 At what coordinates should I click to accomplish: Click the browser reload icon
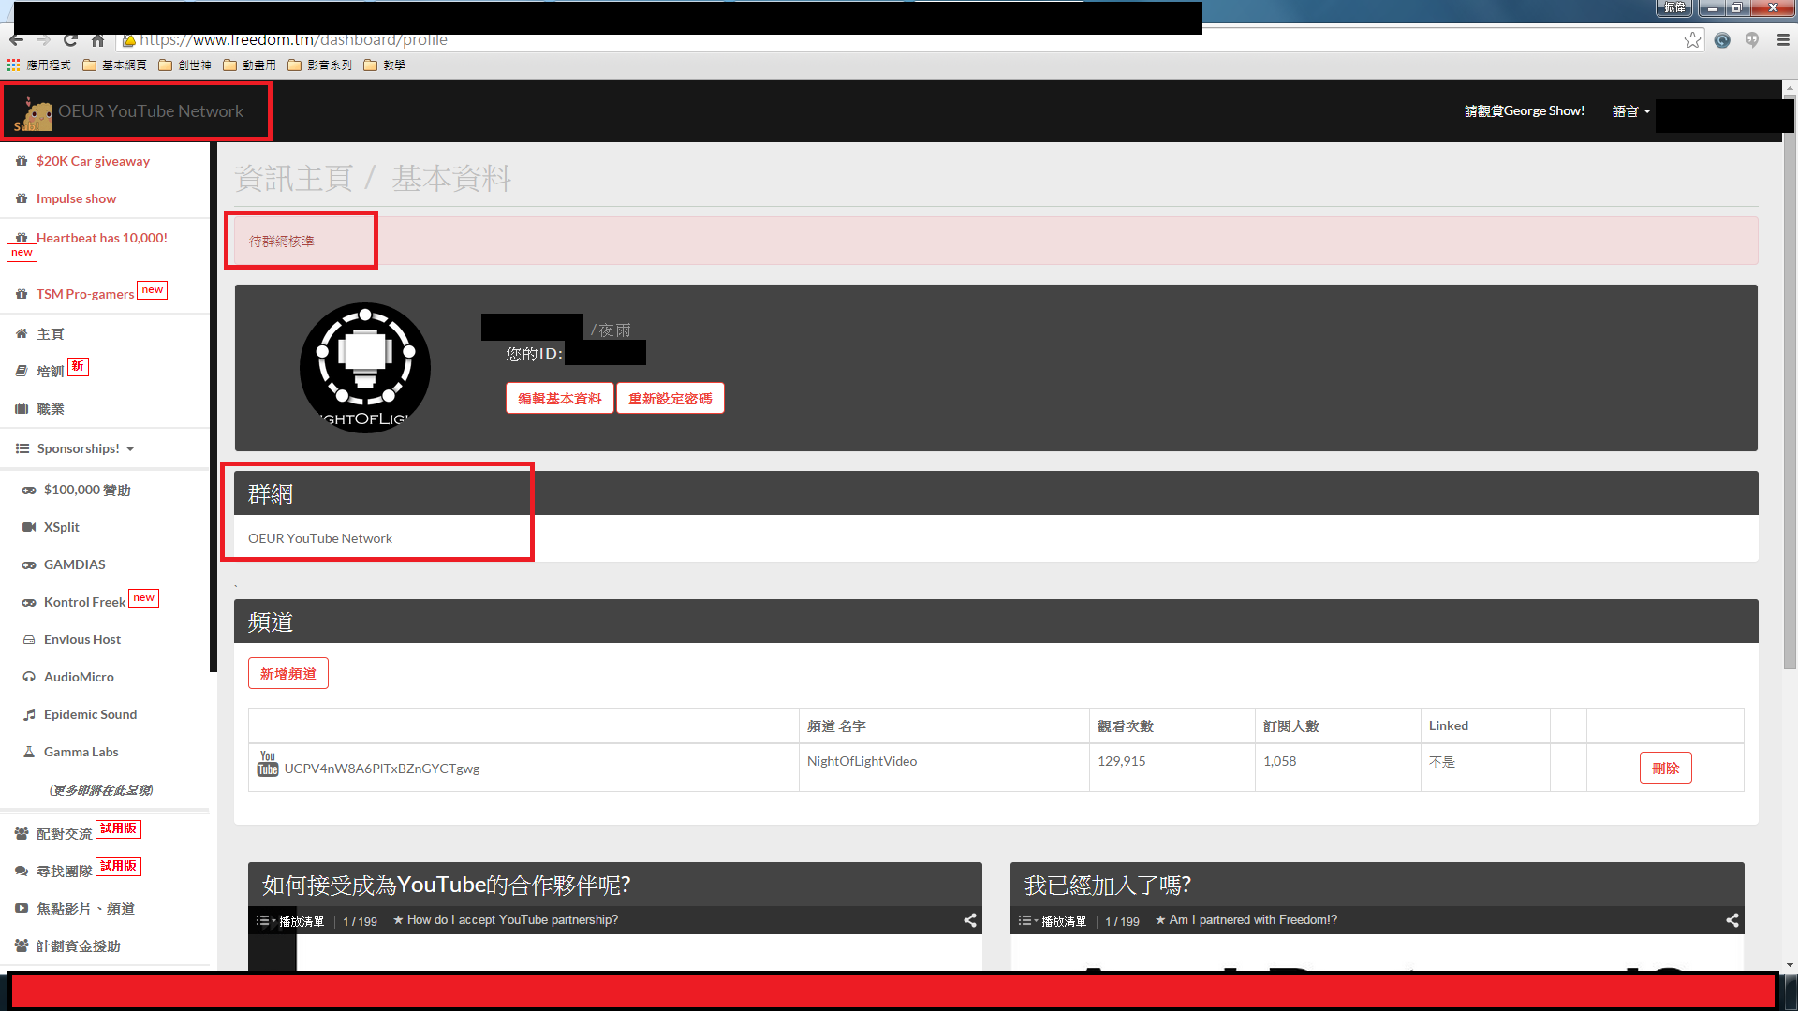(x=70, y=40)
